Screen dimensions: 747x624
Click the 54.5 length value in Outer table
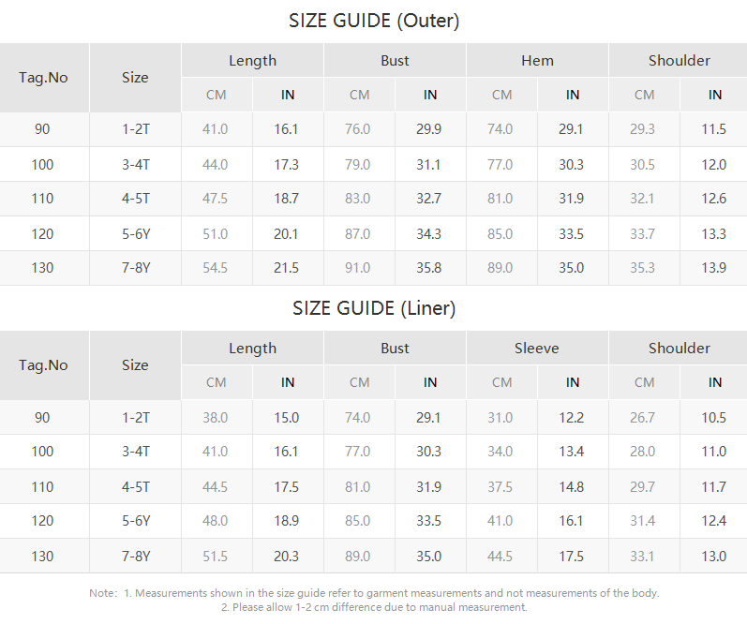click(x=216, y=268)
